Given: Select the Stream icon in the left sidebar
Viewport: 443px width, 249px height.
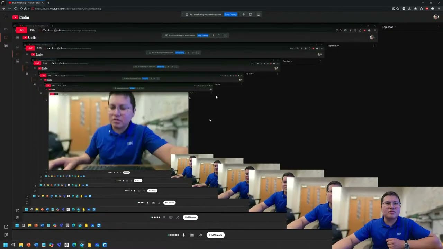Looking at the screenshot, I should [6, 29].
